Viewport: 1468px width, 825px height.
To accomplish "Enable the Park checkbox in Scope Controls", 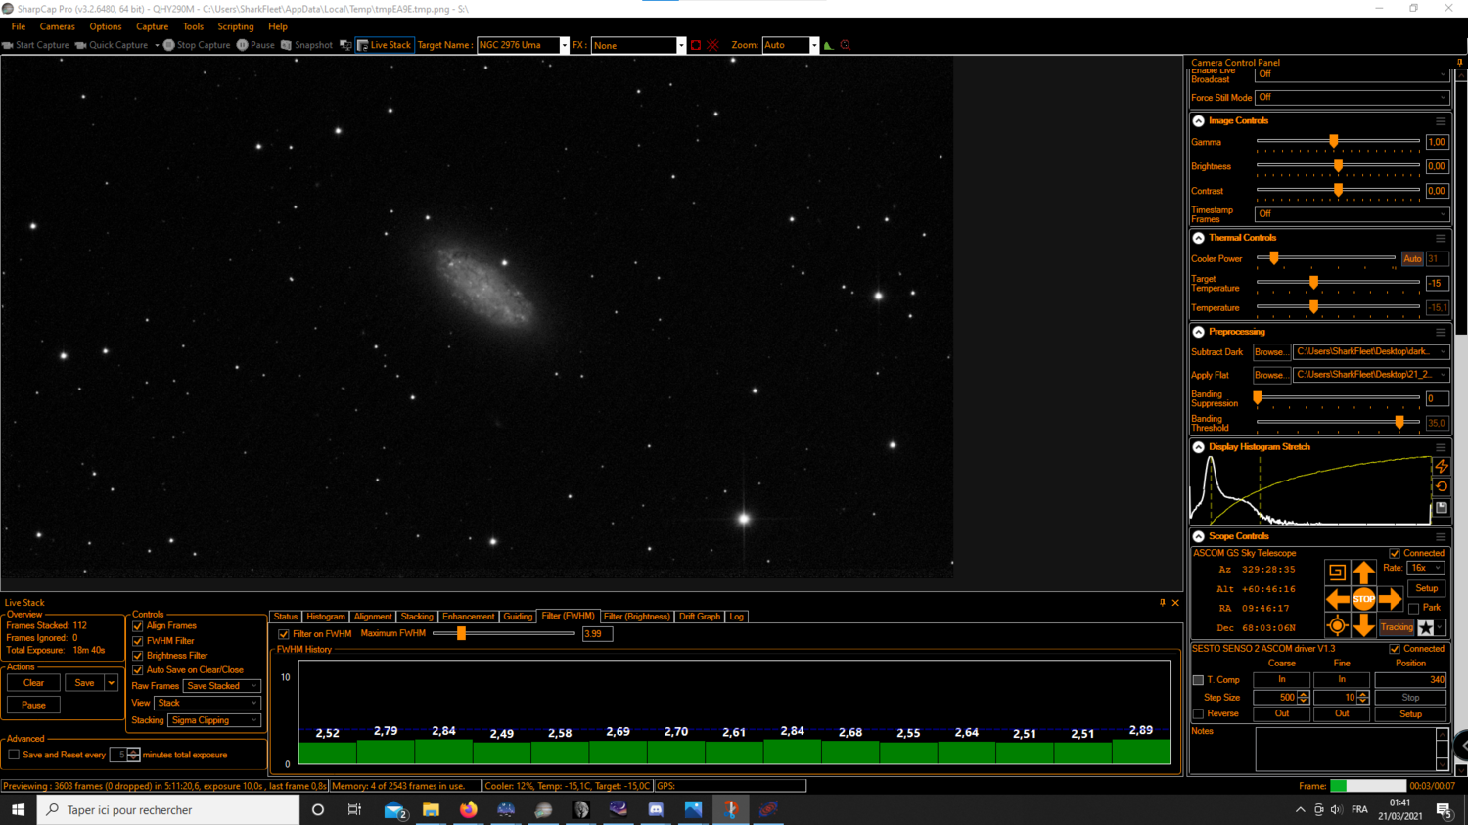I will (x=1411, y=608).
